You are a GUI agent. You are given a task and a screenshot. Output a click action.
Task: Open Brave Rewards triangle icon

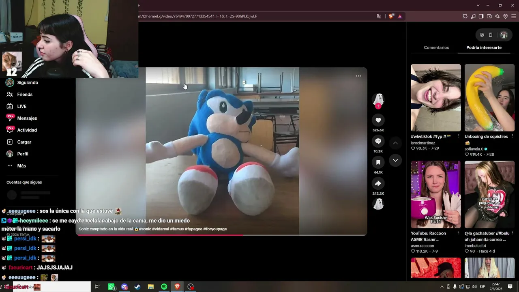400,16
